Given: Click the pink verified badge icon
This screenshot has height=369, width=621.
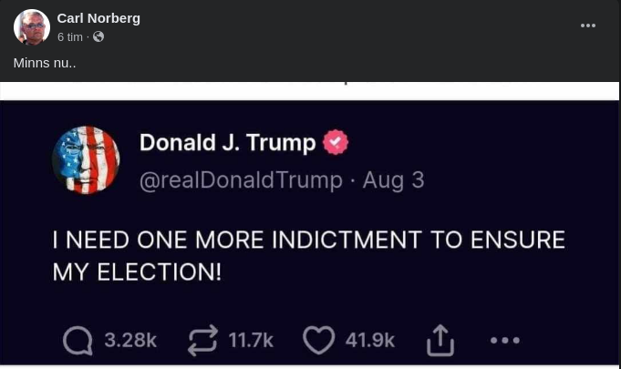Looking at the screenshot, I should point(336,142).
